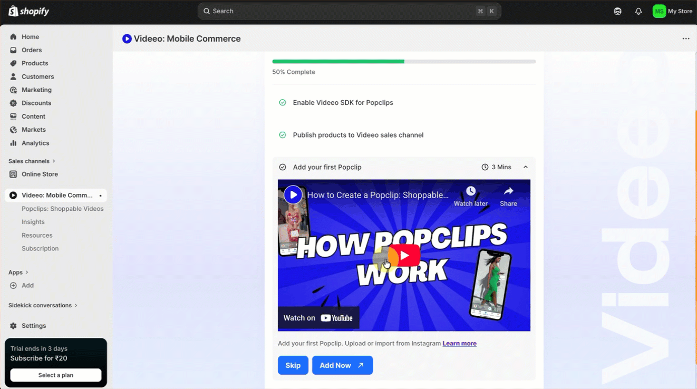Toggle Publish products step checkmark
Image resolution: width=697 pixels, height=389 pixels.
(283, 135)
